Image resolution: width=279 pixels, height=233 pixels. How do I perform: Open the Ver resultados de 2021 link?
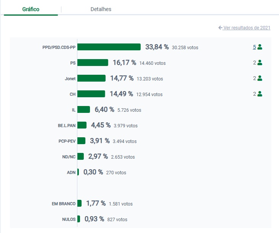pyautogui.click(x=247, y=28)
